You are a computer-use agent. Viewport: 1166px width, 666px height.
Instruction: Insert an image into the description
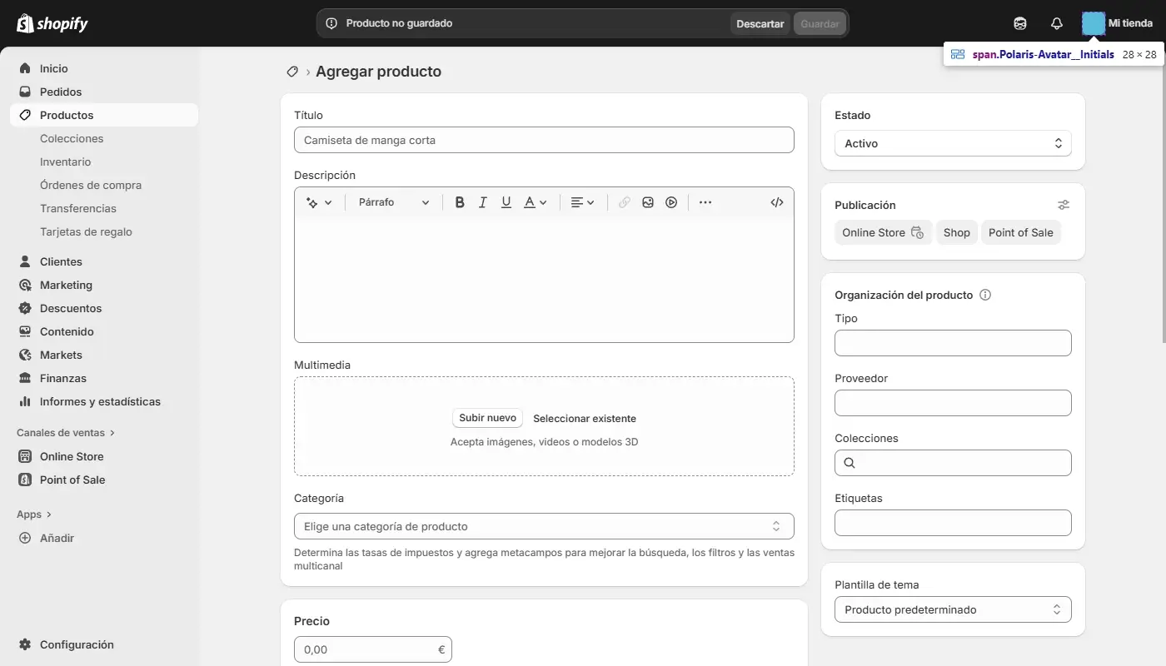pyautogui.click(x=648, y=201)
